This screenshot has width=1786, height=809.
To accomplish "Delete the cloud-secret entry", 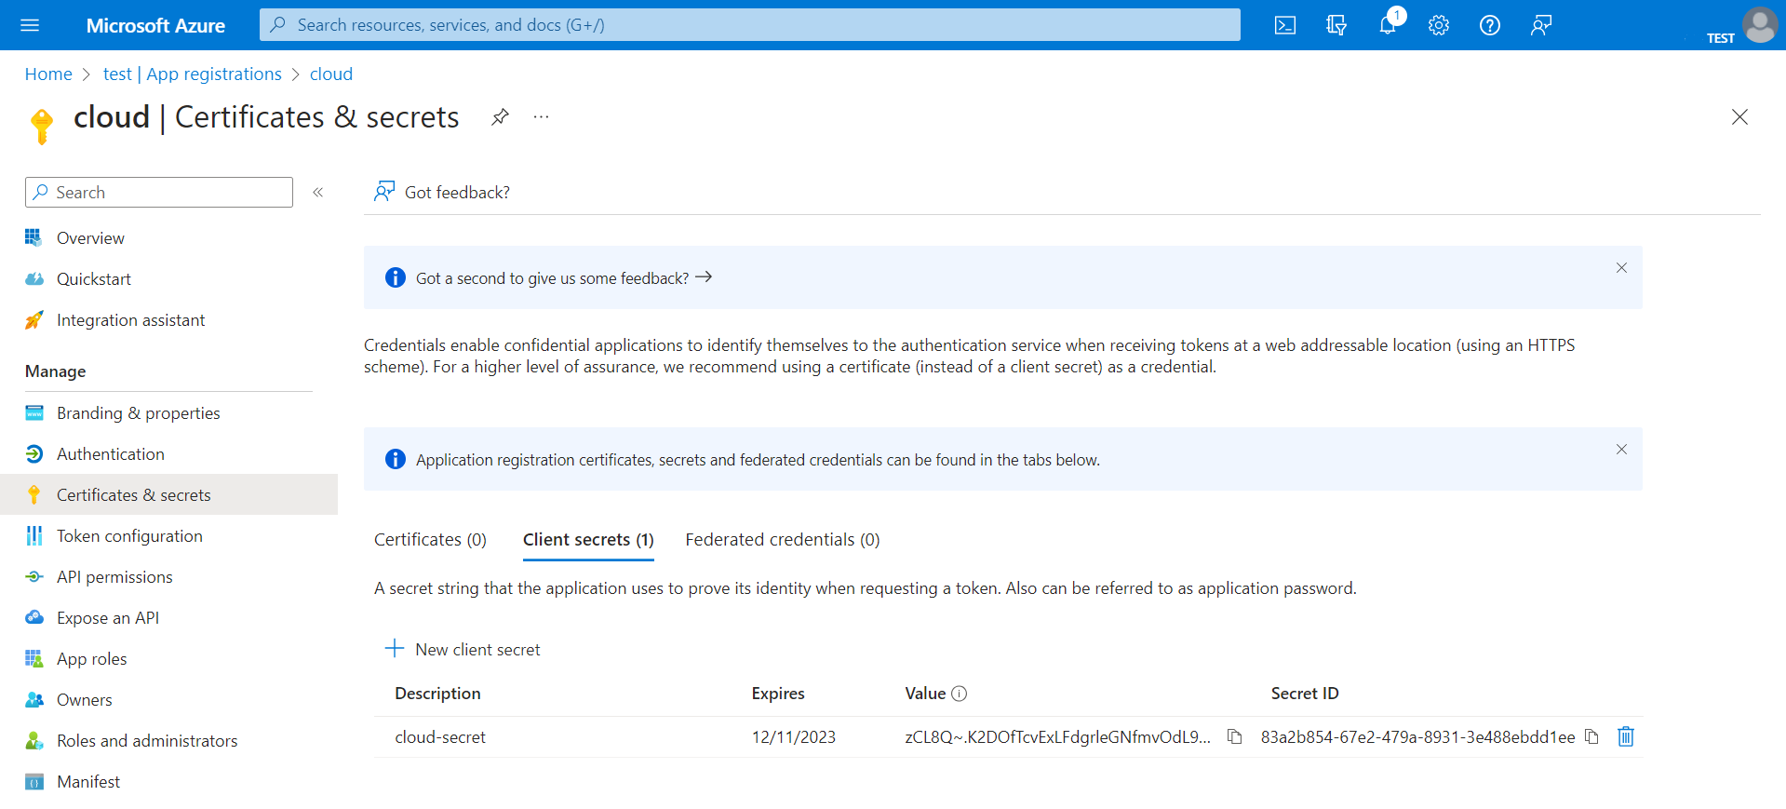I will (1626, 736).
